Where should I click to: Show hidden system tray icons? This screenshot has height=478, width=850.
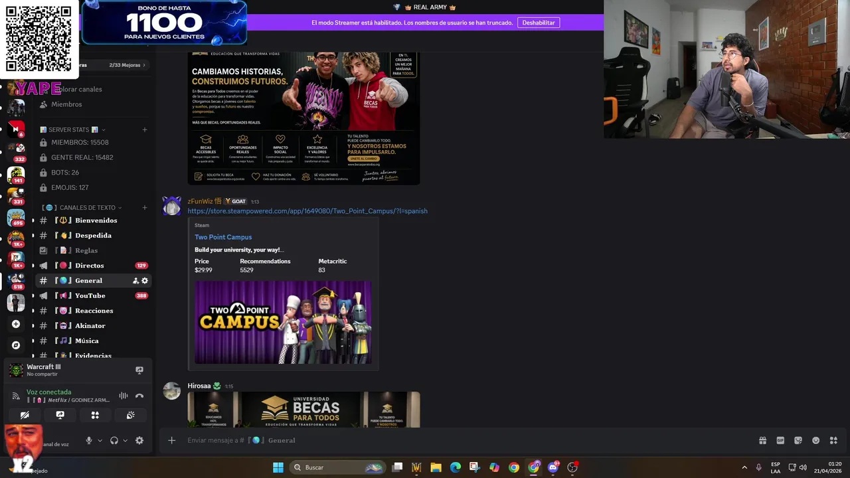744,467
